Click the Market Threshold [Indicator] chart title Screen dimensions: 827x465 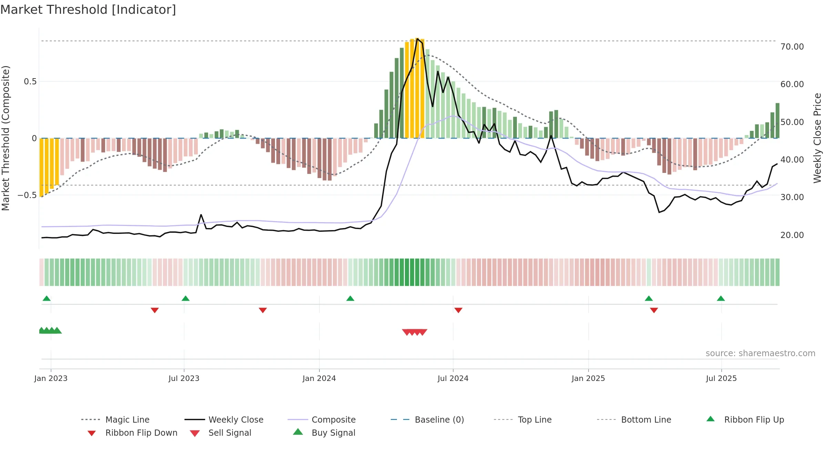point(88,10)
